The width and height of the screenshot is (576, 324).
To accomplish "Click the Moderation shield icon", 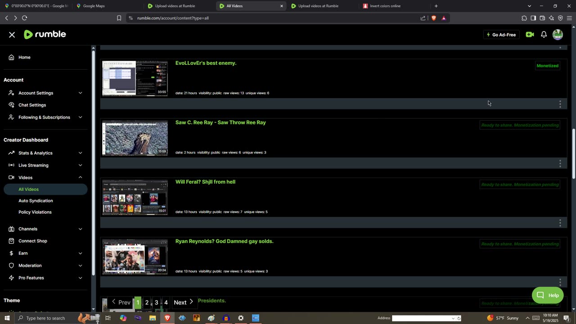I will click(x=11, y=265).
